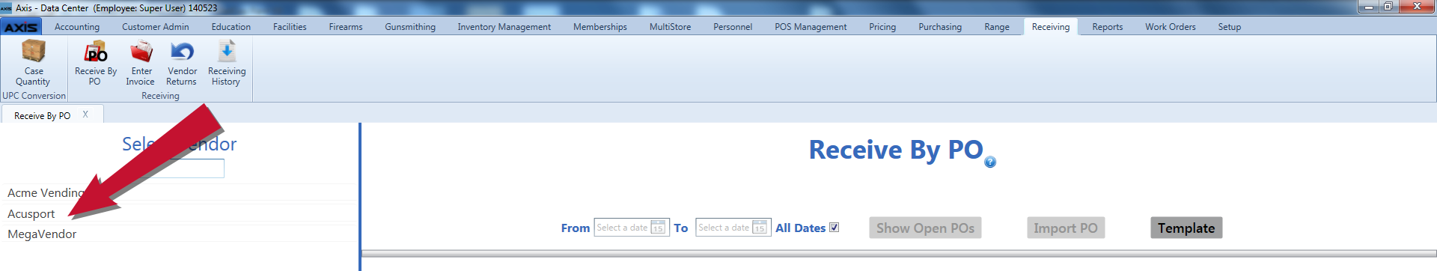1437x271 pixels.
Task: Open the Range tab
Action: coord(997,27)
